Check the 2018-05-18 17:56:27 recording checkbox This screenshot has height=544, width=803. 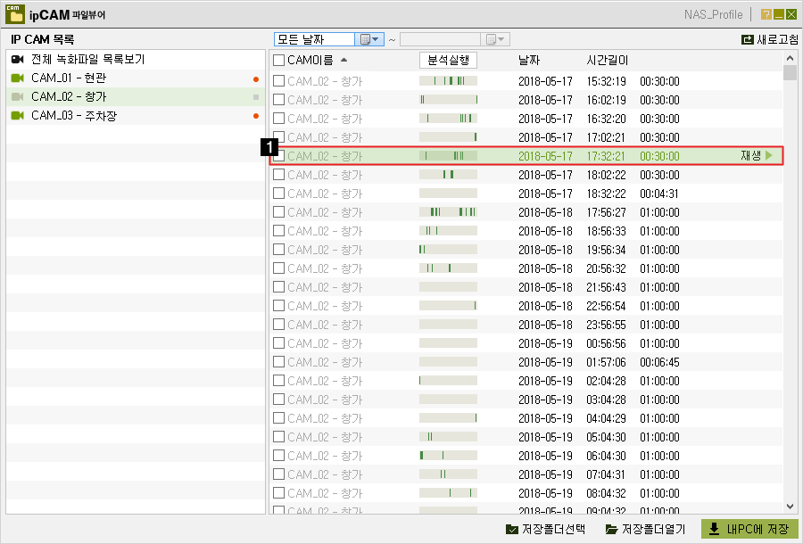(x=278, y=212)
